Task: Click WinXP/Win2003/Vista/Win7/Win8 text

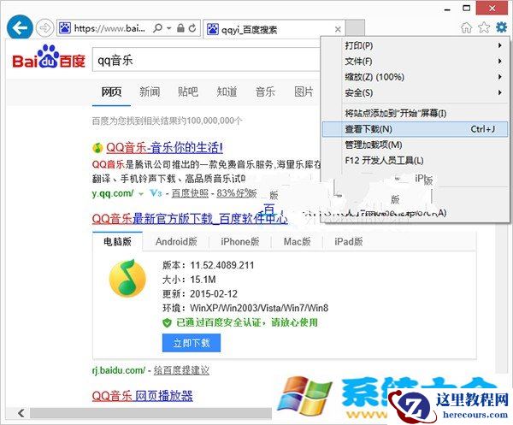Action: point(259,308)
